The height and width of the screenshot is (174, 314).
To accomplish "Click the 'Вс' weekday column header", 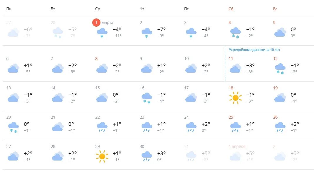I will pyautogui.click(x=275, y=9).
